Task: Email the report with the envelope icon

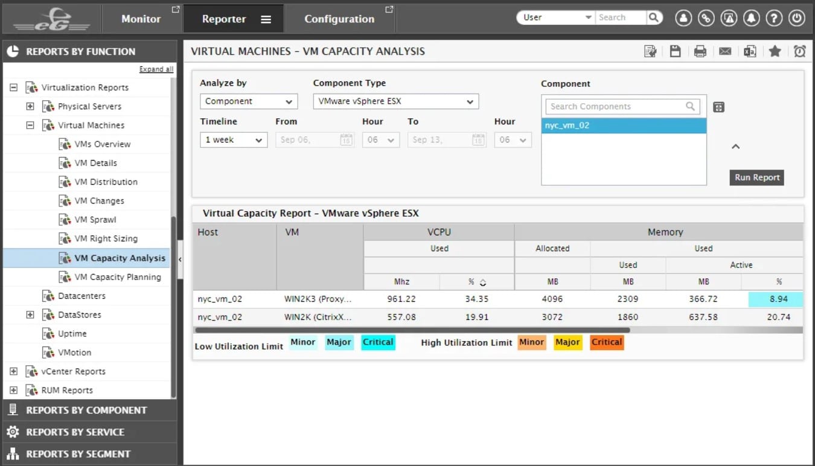Action: 725,51
